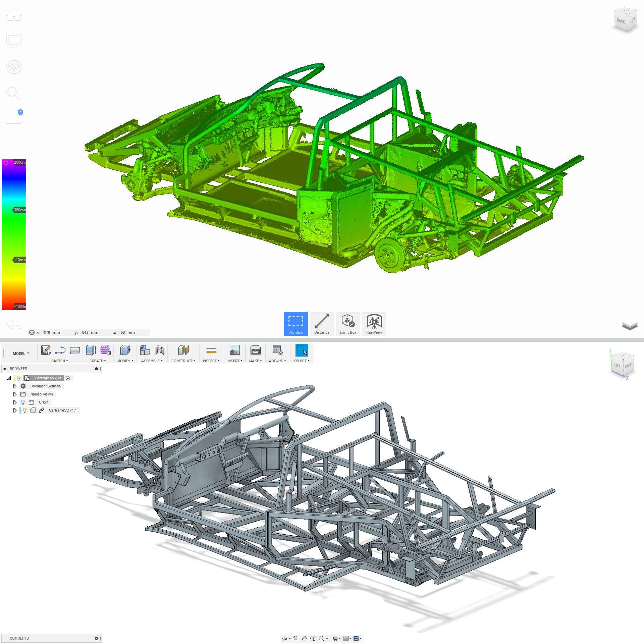The width and height of the screenshot is (644, 644).
Task: Open the INSPECT menu
Action: click(x=211, y=361)
